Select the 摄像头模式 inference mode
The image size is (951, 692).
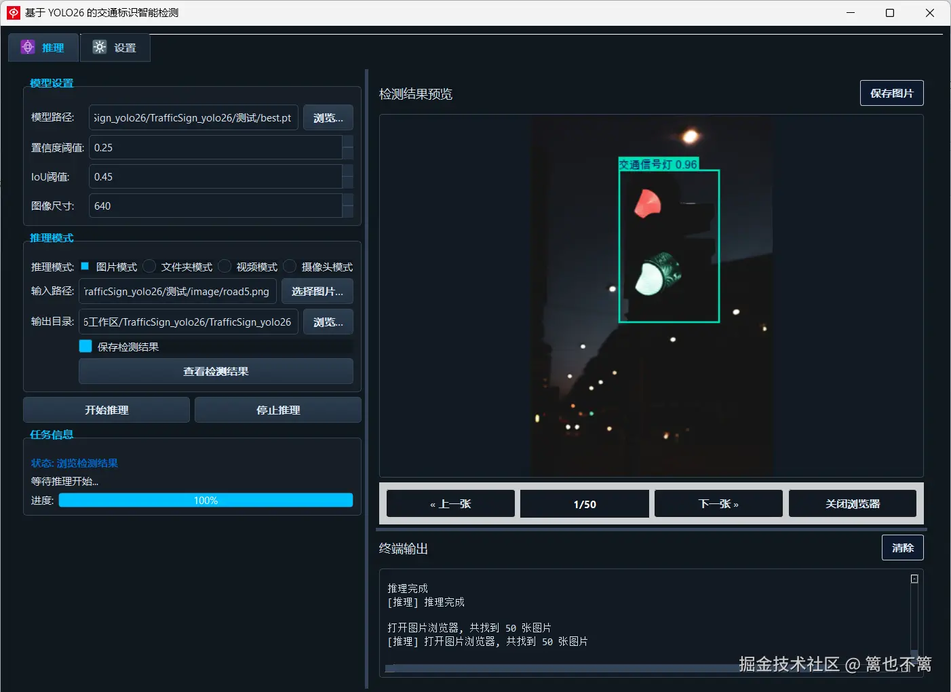pos(290,266)
